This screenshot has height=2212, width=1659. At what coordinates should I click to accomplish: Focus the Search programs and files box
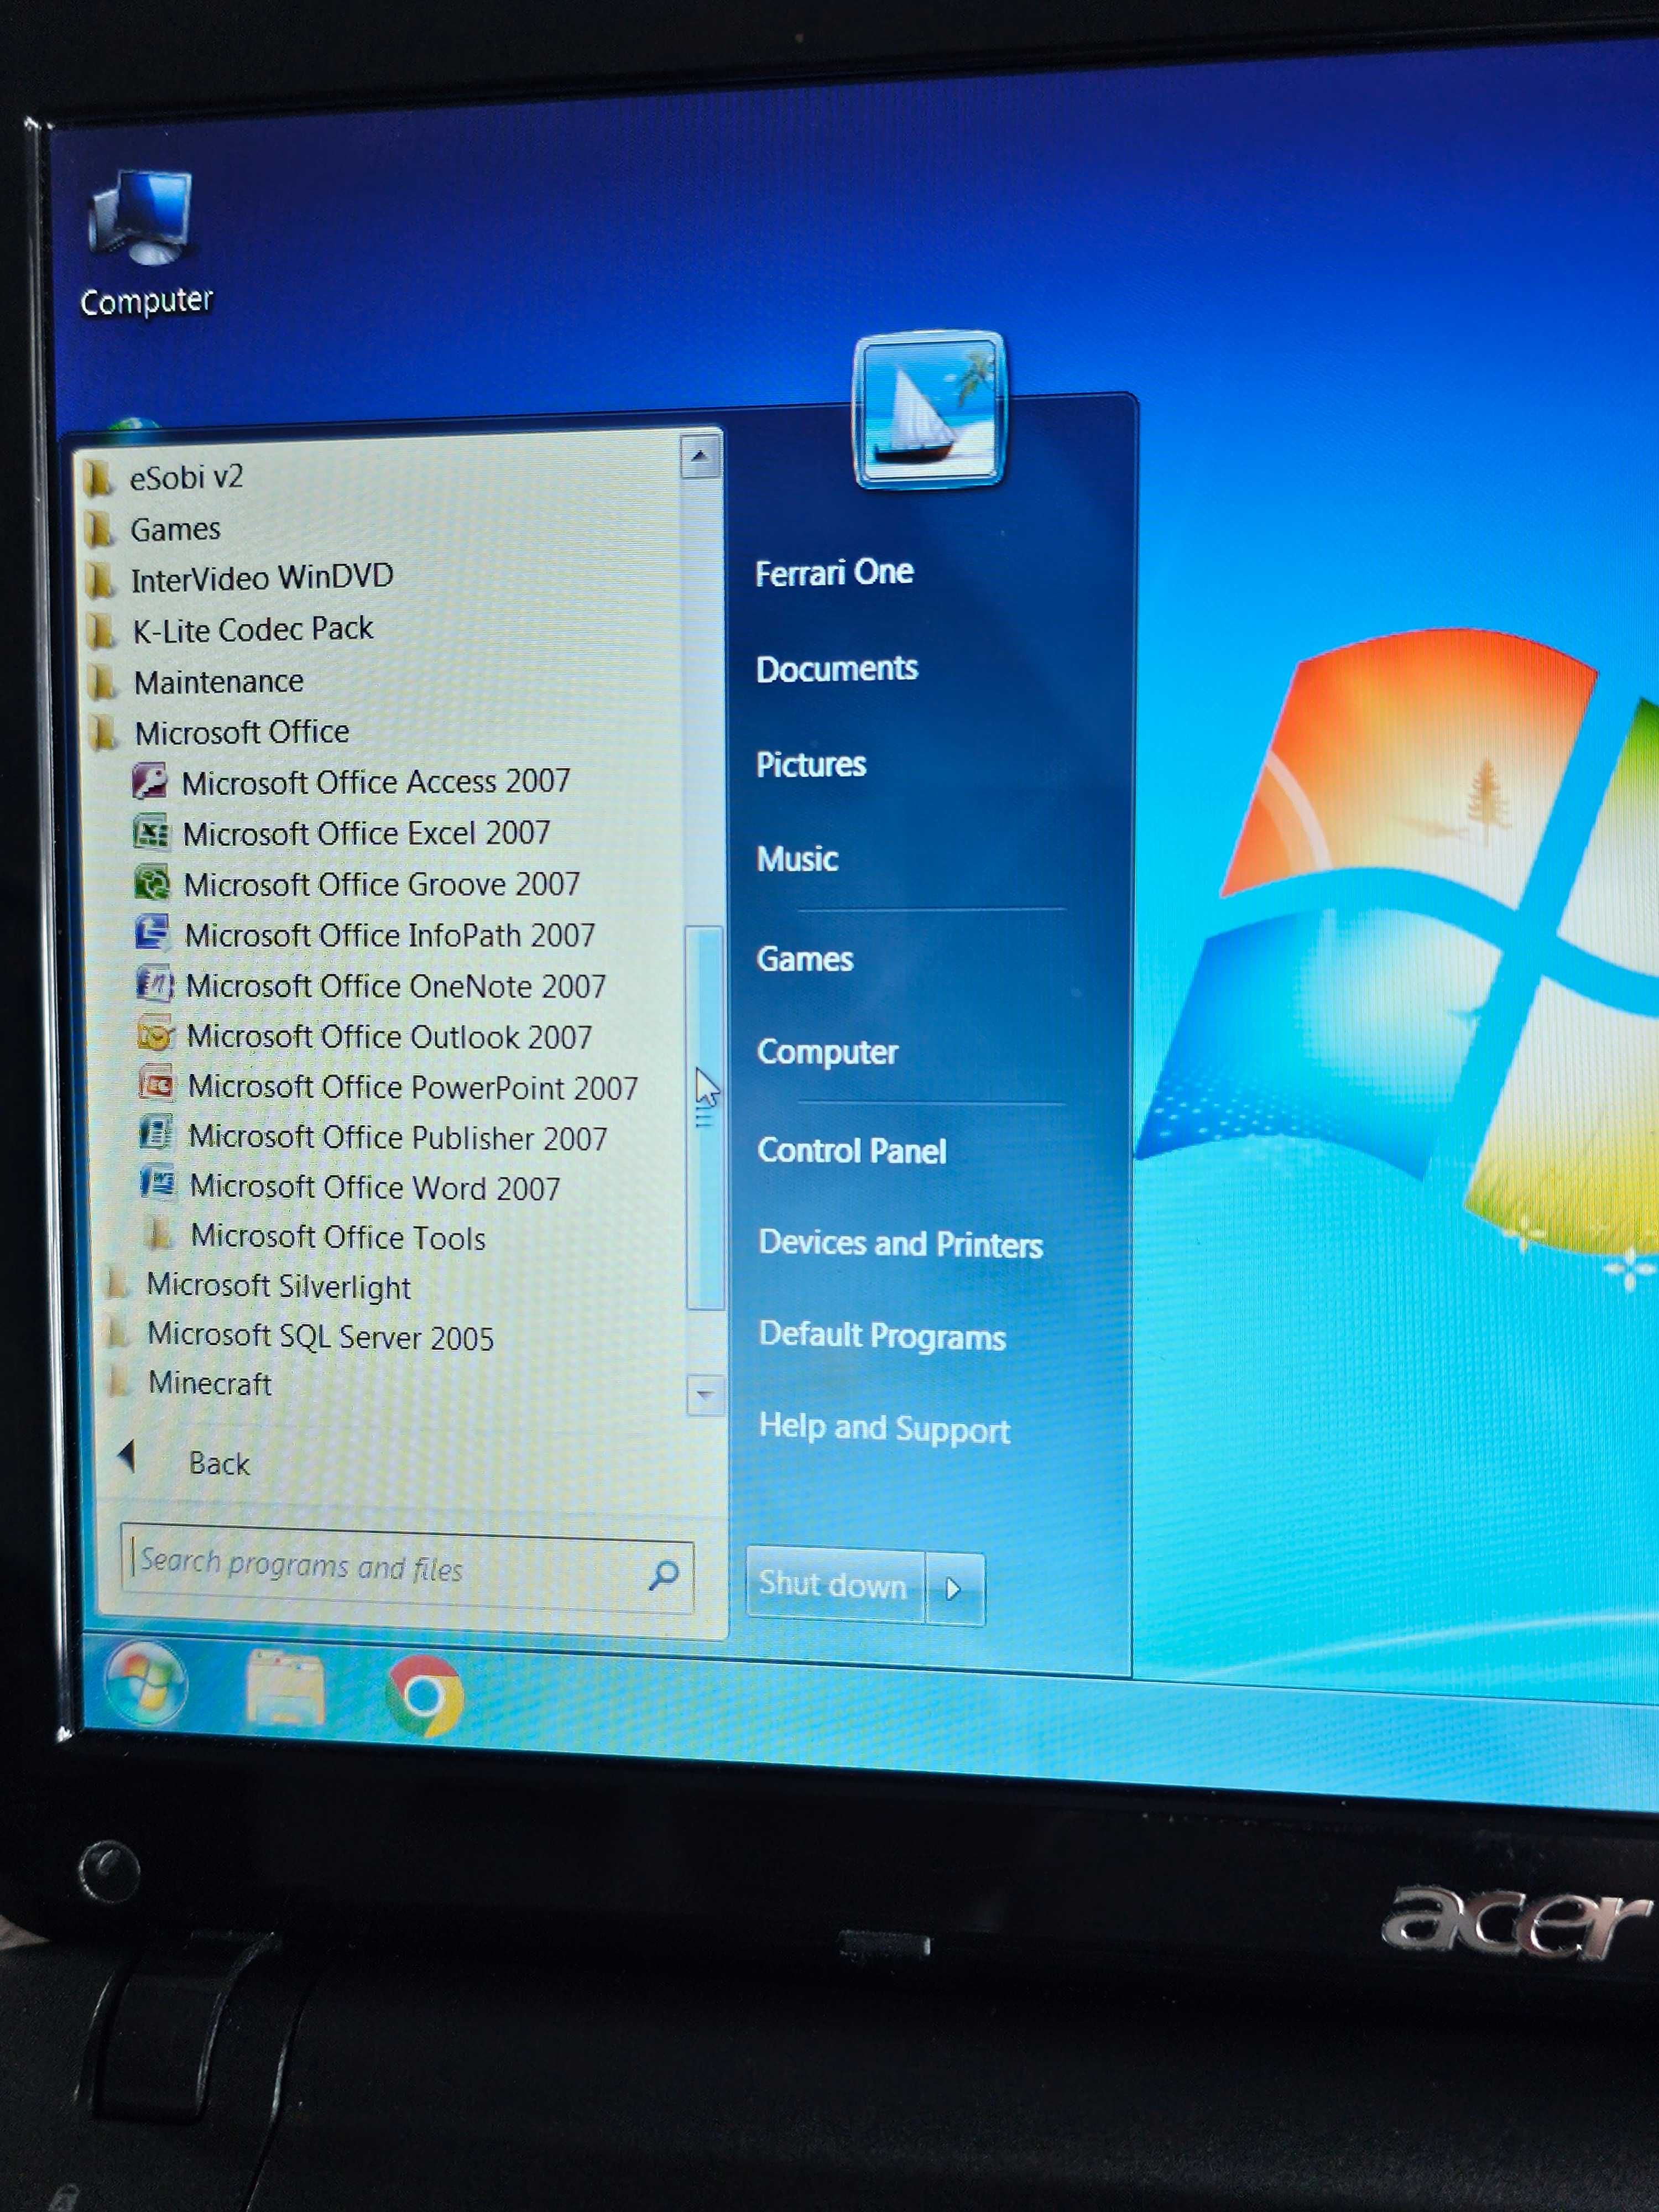407,1567
